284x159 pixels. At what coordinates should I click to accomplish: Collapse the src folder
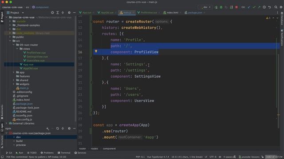point(10,41)
